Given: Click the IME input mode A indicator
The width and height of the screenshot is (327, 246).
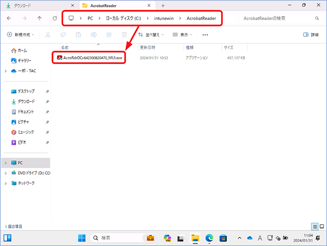Looking at the screenshot, I should 260,238.
